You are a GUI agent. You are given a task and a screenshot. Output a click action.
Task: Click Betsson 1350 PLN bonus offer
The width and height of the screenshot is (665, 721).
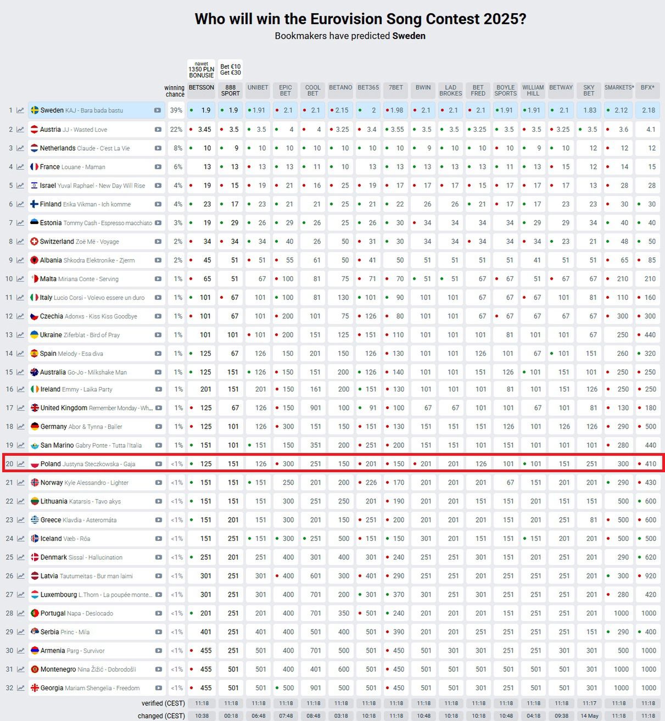202,70
